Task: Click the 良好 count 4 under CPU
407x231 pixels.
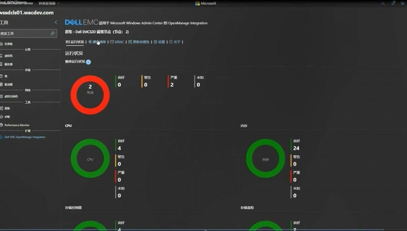Action: pyautogui.click(x=119, y=148)
